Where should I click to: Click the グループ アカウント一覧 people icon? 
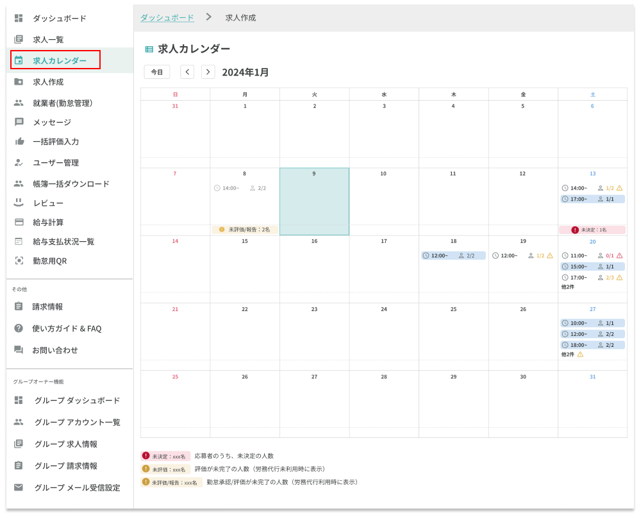click(x=19, y=422)
